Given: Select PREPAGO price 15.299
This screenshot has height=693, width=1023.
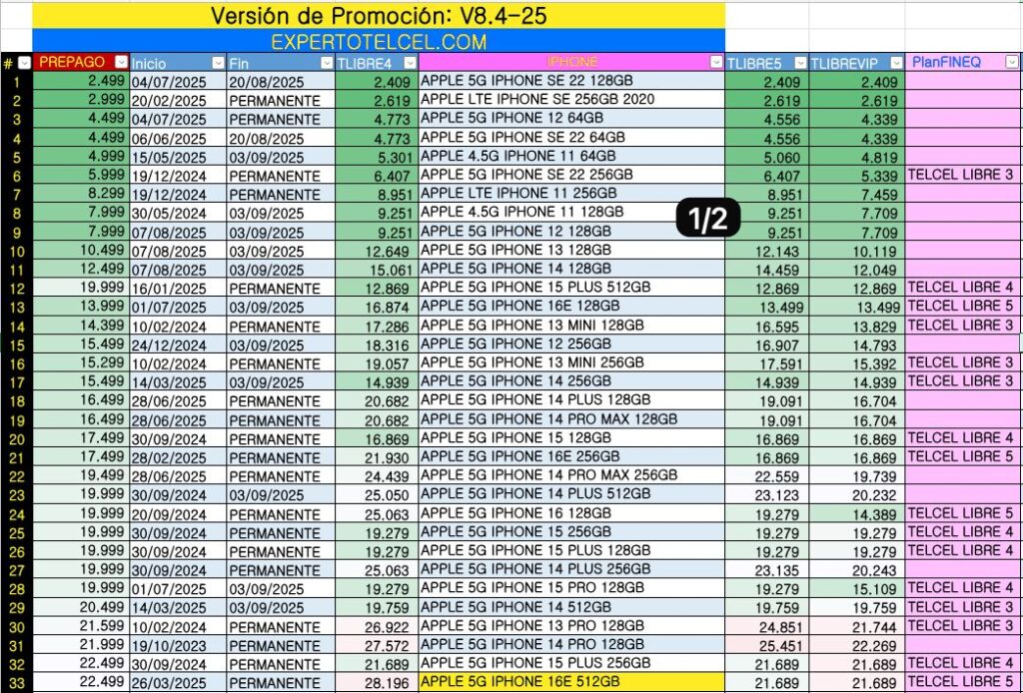Looking at the screenshot, I should tap(81, 363).
